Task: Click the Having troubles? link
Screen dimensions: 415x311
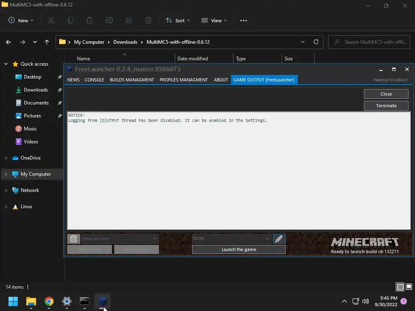Action: click(391, 80)
